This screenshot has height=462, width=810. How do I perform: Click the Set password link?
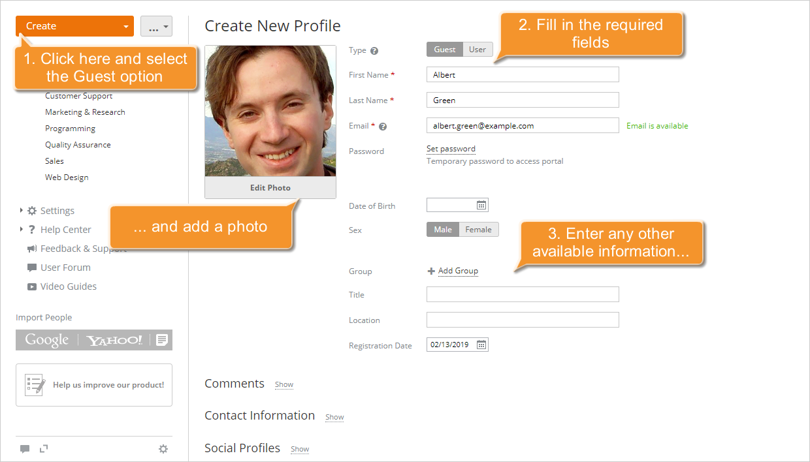[x=450, y=149]
